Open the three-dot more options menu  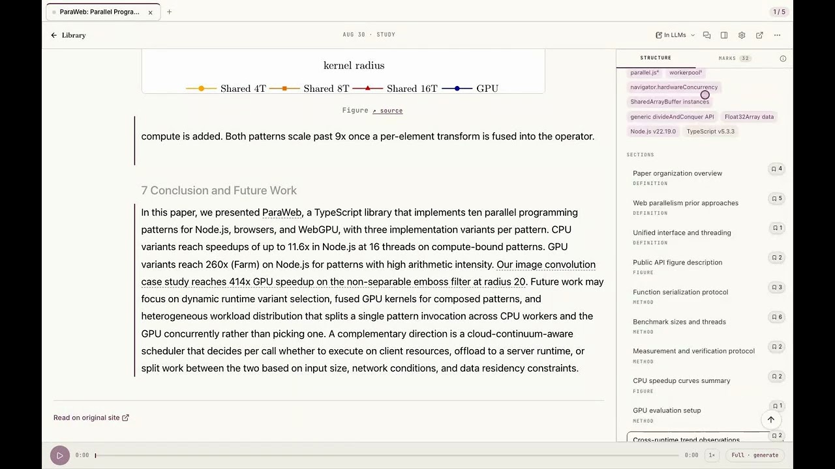click(777, 35)
